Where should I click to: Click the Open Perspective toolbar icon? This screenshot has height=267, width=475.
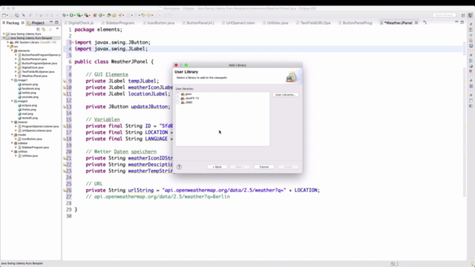click(x=463, y=15)
